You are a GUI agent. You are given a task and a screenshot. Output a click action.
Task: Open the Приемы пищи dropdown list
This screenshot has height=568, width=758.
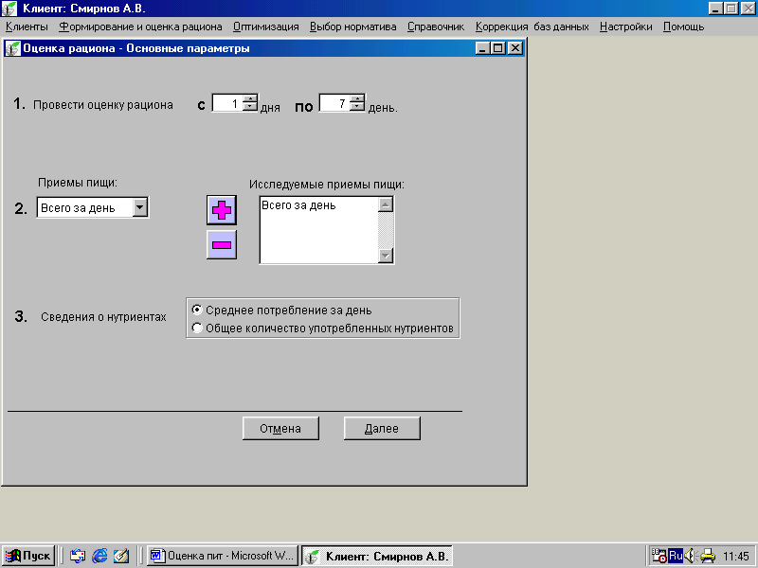click(139, 207)
